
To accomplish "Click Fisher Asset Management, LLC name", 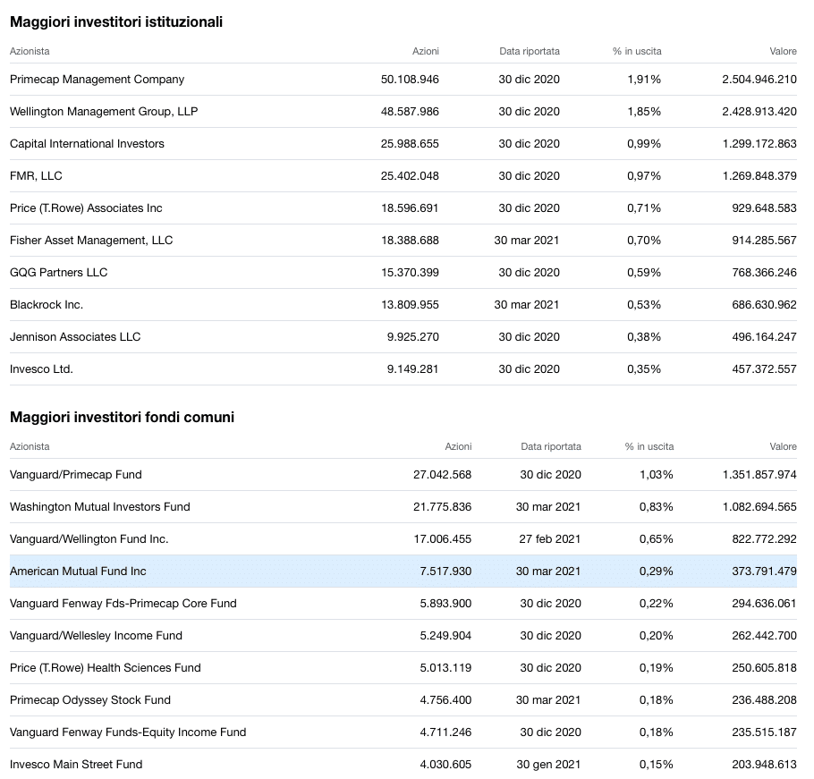I will coord(91,241).
